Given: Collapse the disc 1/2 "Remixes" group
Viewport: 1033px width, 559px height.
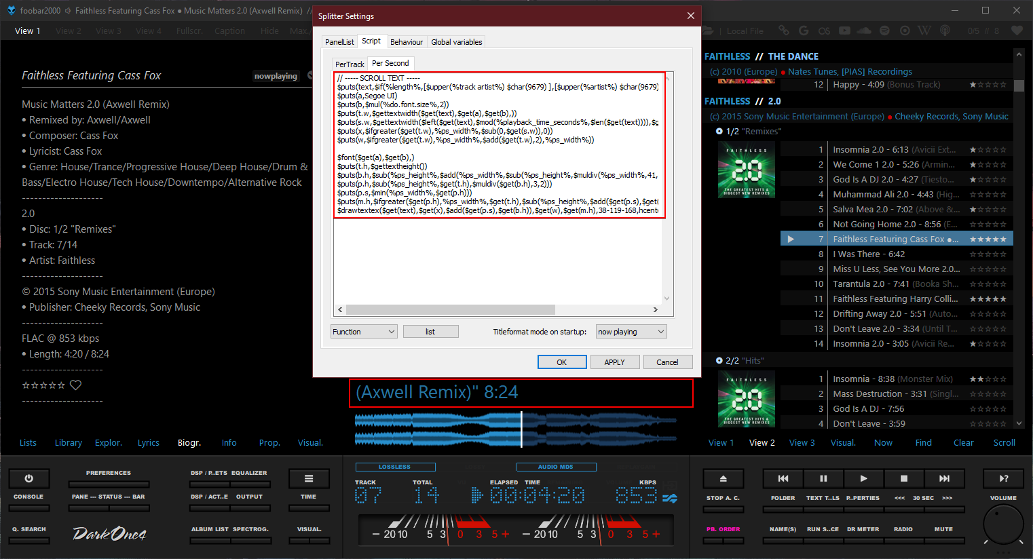Looking at the screenshot, I should (719, 132).
